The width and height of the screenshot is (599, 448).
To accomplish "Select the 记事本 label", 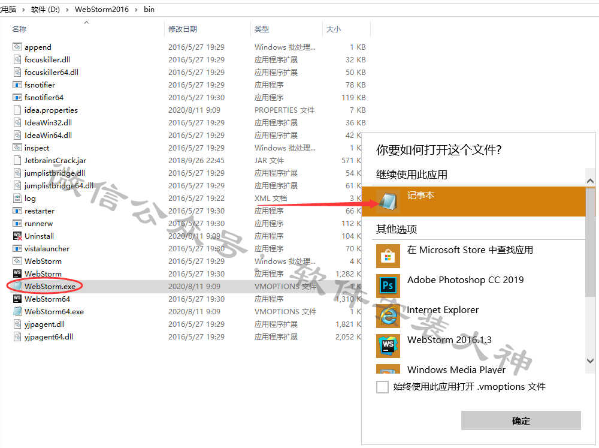I will (420, 196).
